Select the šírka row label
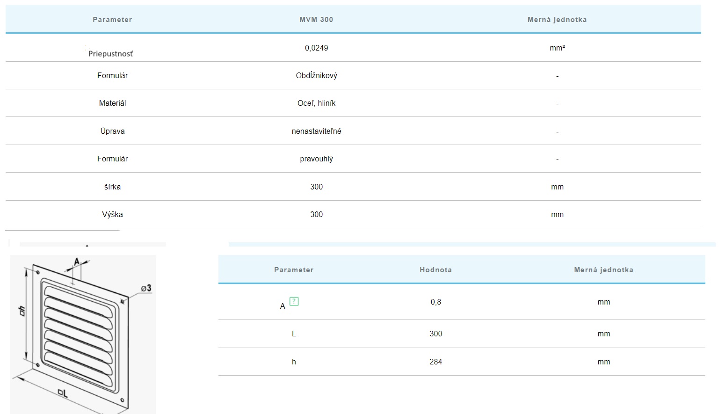The width and height of the screenshot is (725, 414). (x=112, y=187)
